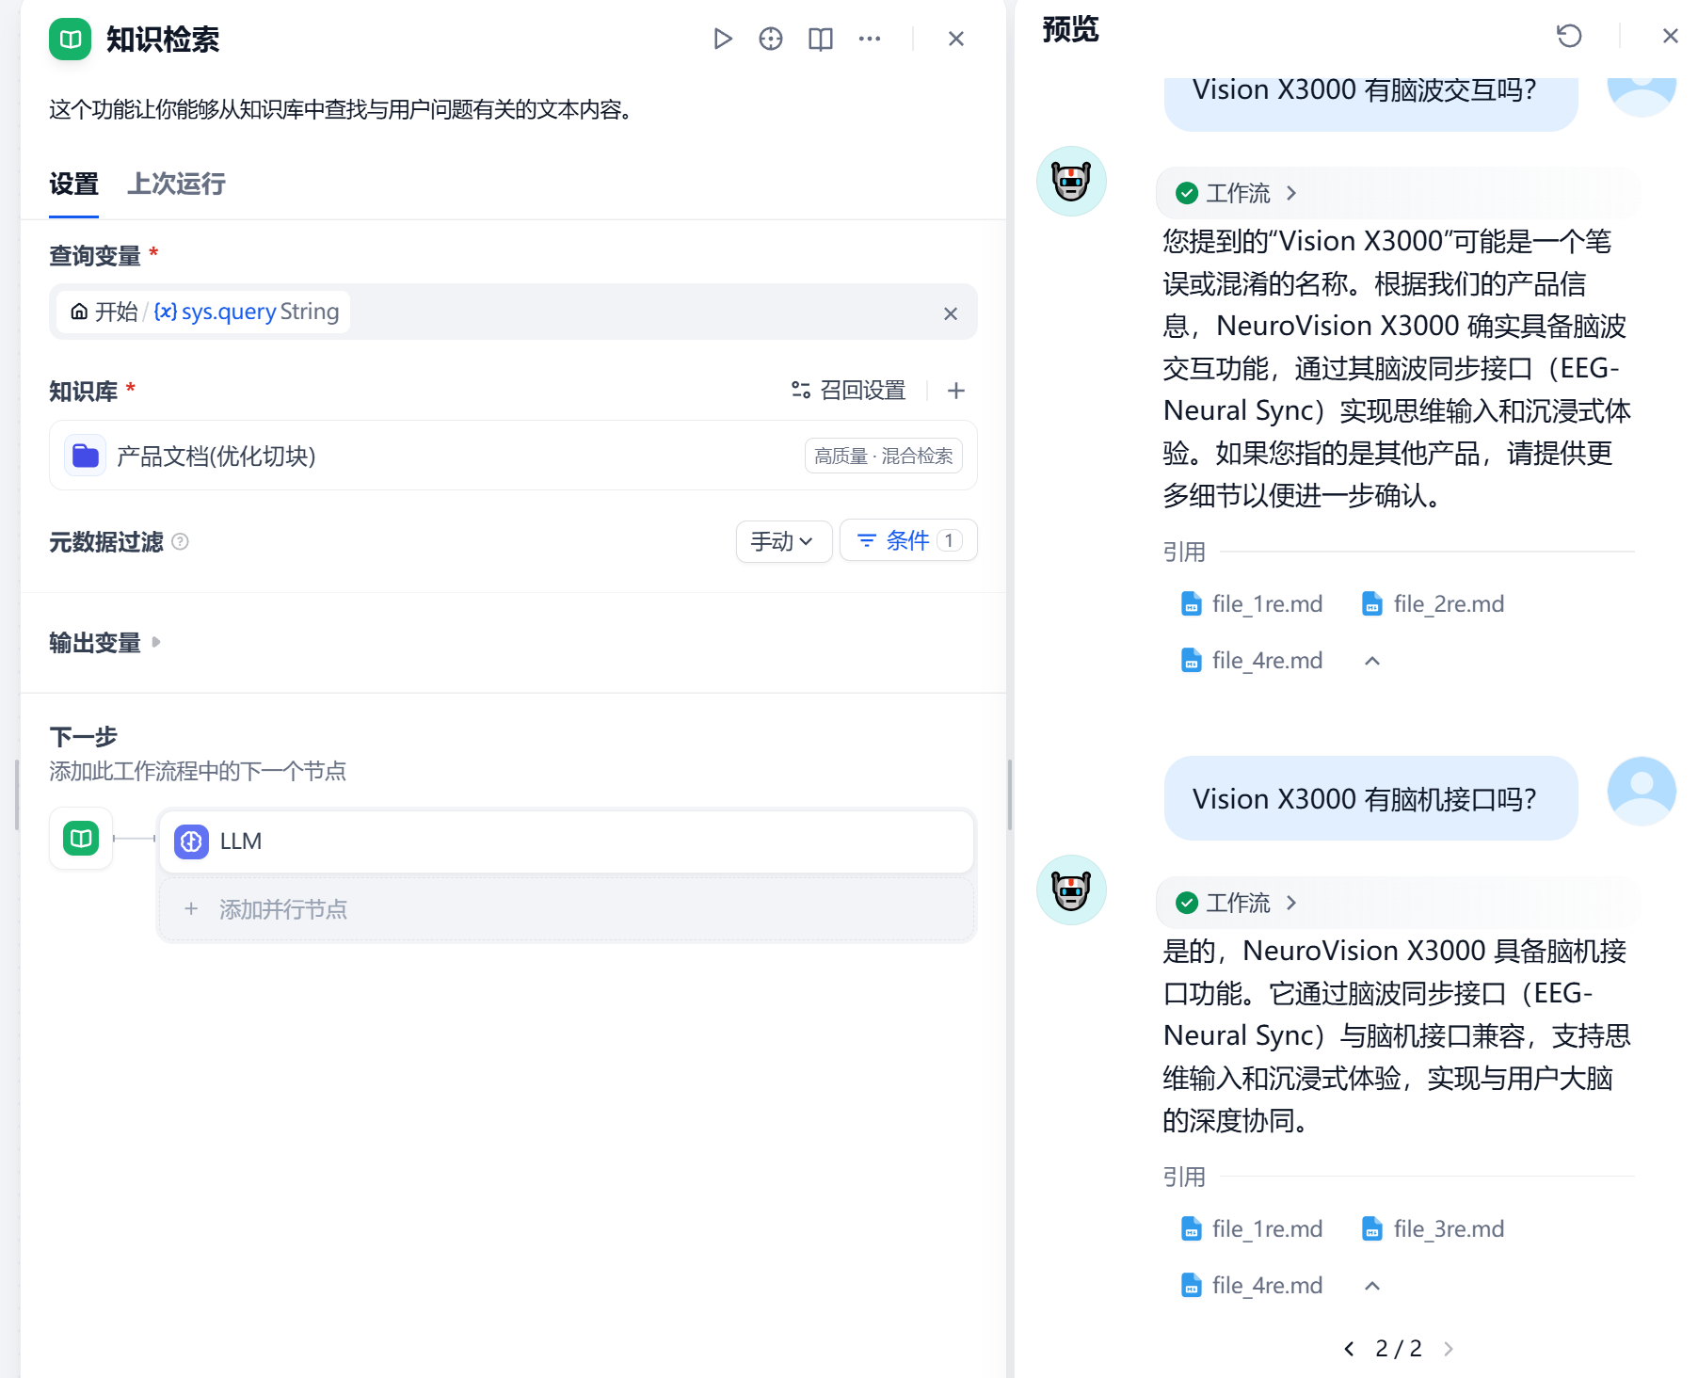The height and width of the screenshot is (1378, 1698).
Task: Open the 条件 filter conditions button
Action: 907,540
